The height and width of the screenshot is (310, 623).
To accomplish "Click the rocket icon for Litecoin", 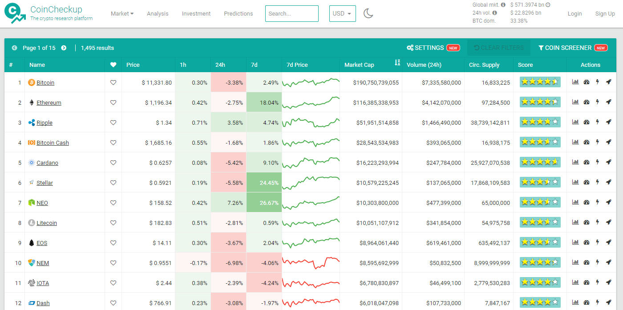I will (608, 222).
